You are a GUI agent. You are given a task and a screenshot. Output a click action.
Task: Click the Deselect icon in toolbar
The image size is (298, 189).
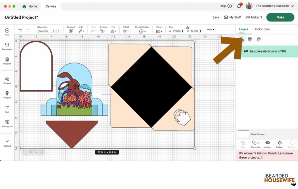[x=71, y=31]
